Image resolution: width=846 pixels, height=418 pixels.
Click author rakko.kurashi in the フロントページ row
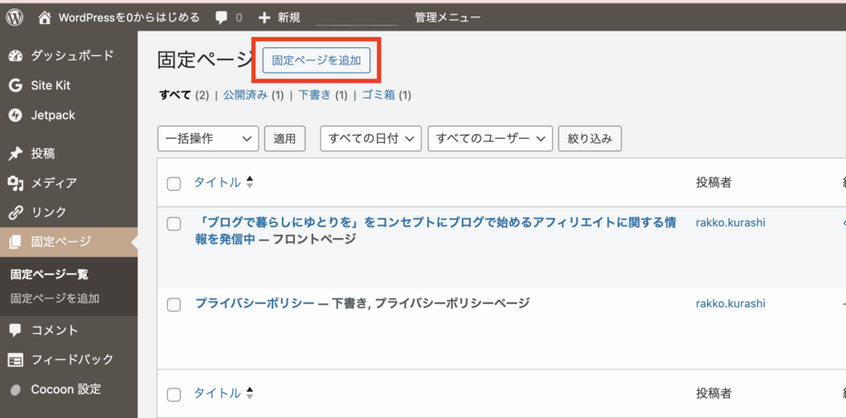[730, 222]
